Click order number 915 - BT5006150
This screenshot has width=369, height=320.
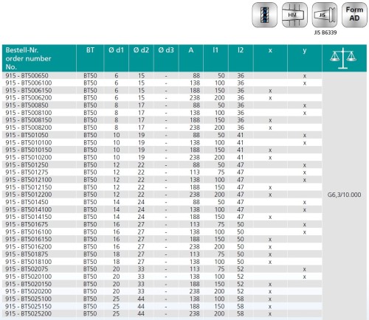[x=29, y=91]
